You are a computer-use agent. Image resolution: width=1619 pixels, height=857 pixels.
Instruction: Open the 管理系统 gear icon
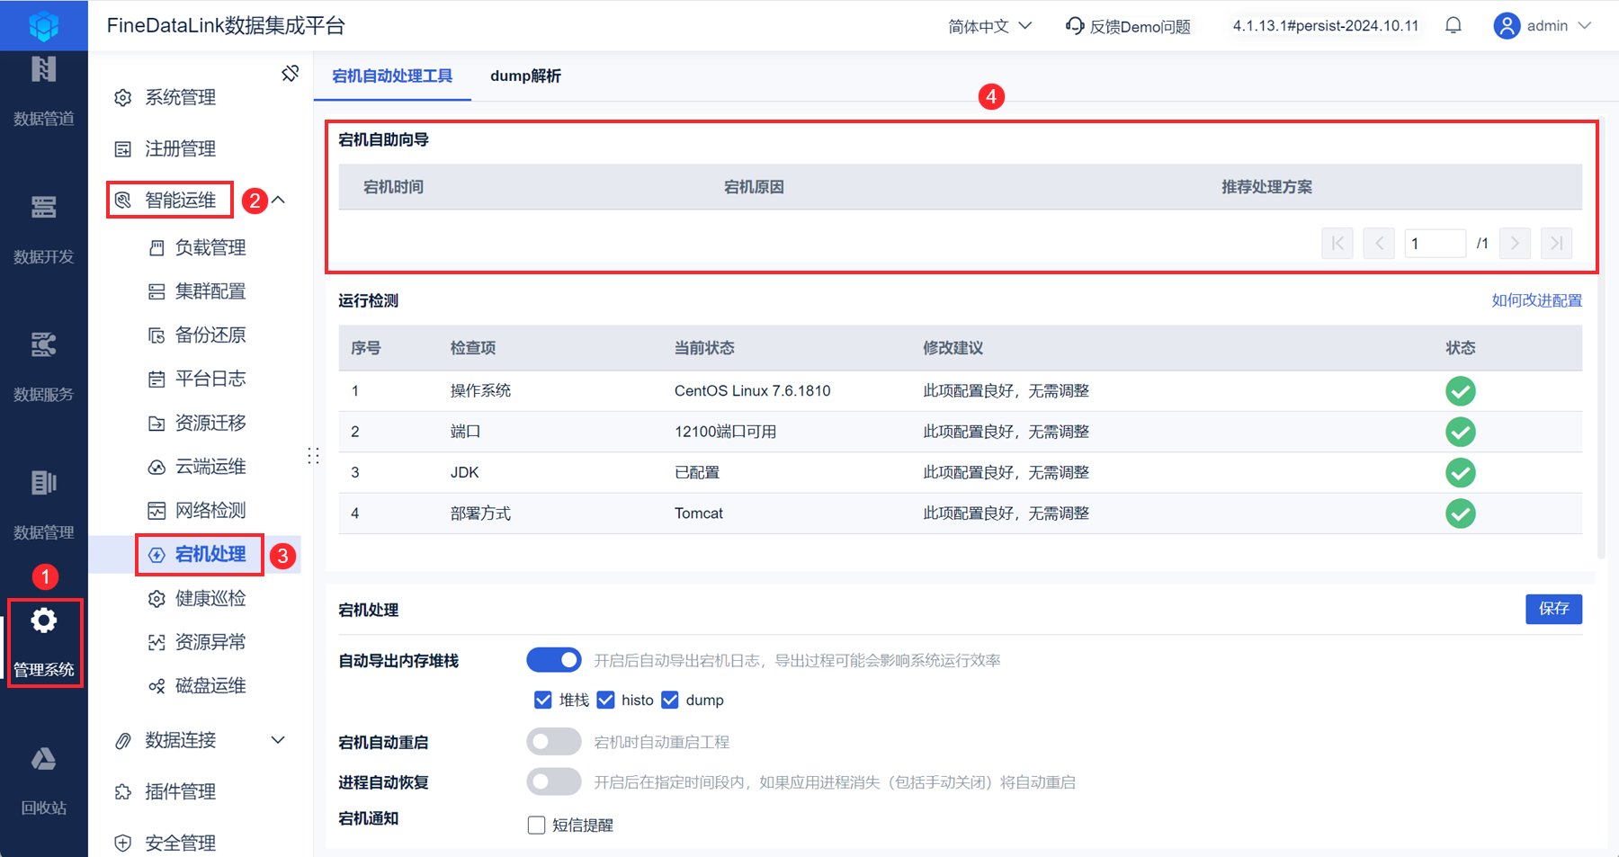pyautogui.click(x=43, y=620)
